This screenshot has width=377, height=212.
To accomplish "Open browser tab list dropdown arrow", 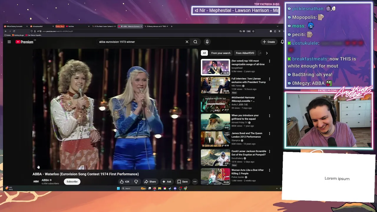I will coord(277,26).
